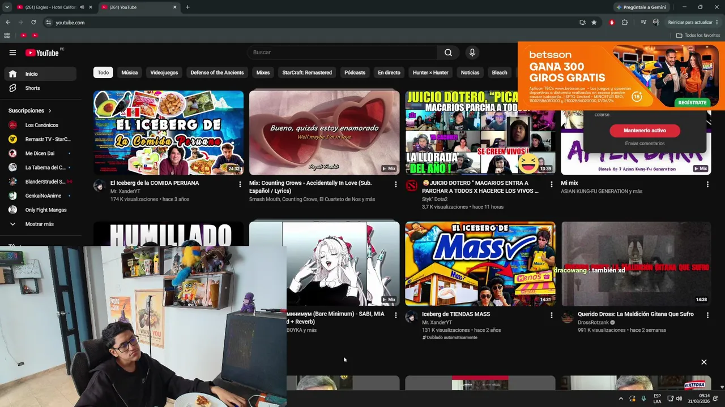
Task: Click Reiniciar para actualizar button
Action: click(x=690, y=23)
